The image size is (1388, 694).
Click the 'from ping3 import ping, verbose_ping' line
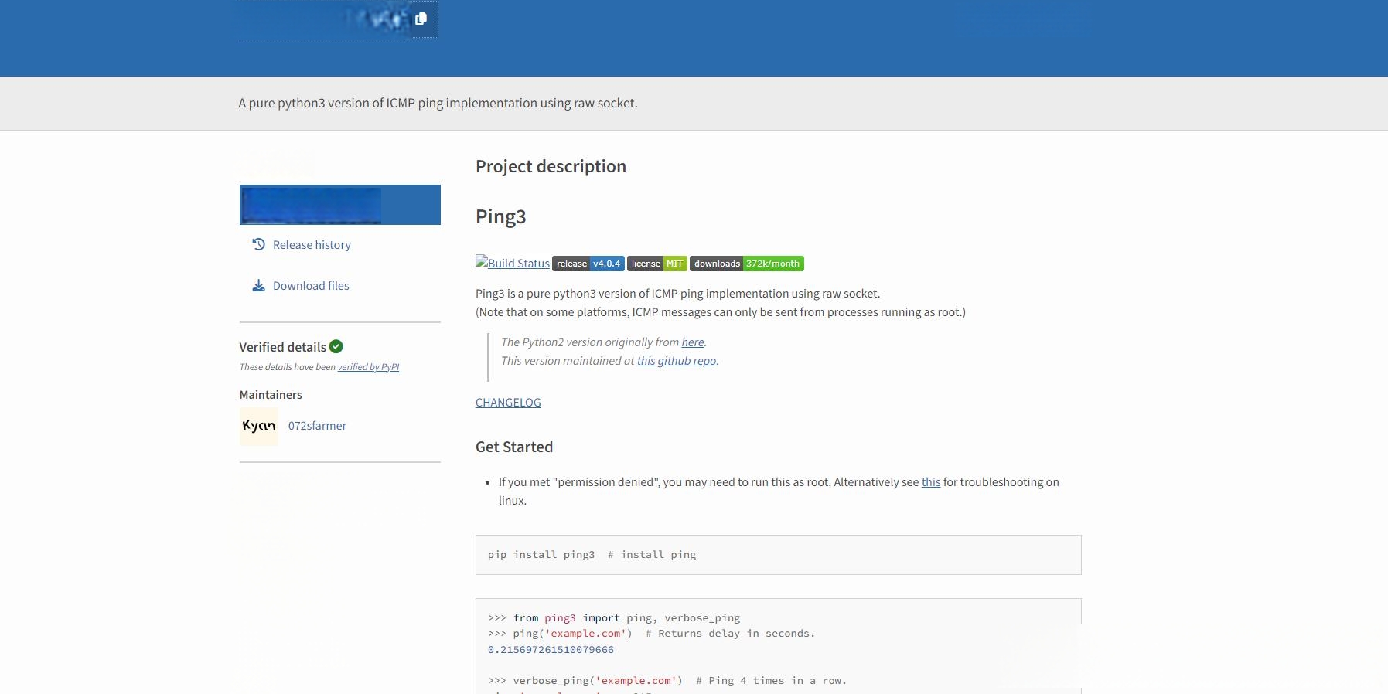(614, 618)
